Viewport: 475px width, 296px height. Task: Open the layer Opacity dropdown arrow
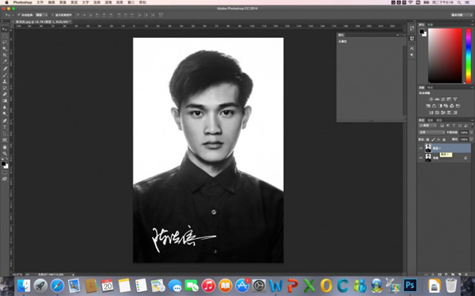pos(471,132)
